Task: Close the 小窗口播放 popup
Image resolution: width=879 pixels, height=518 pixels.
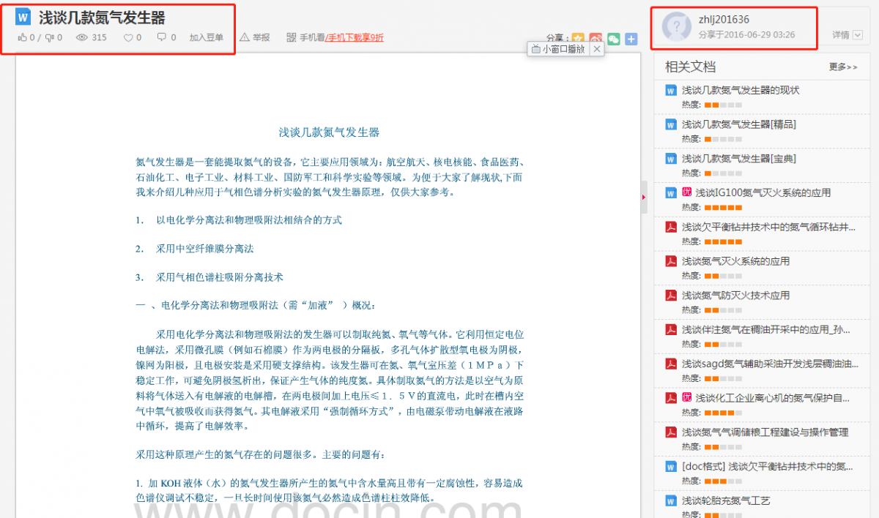Action: coord(597,49)
